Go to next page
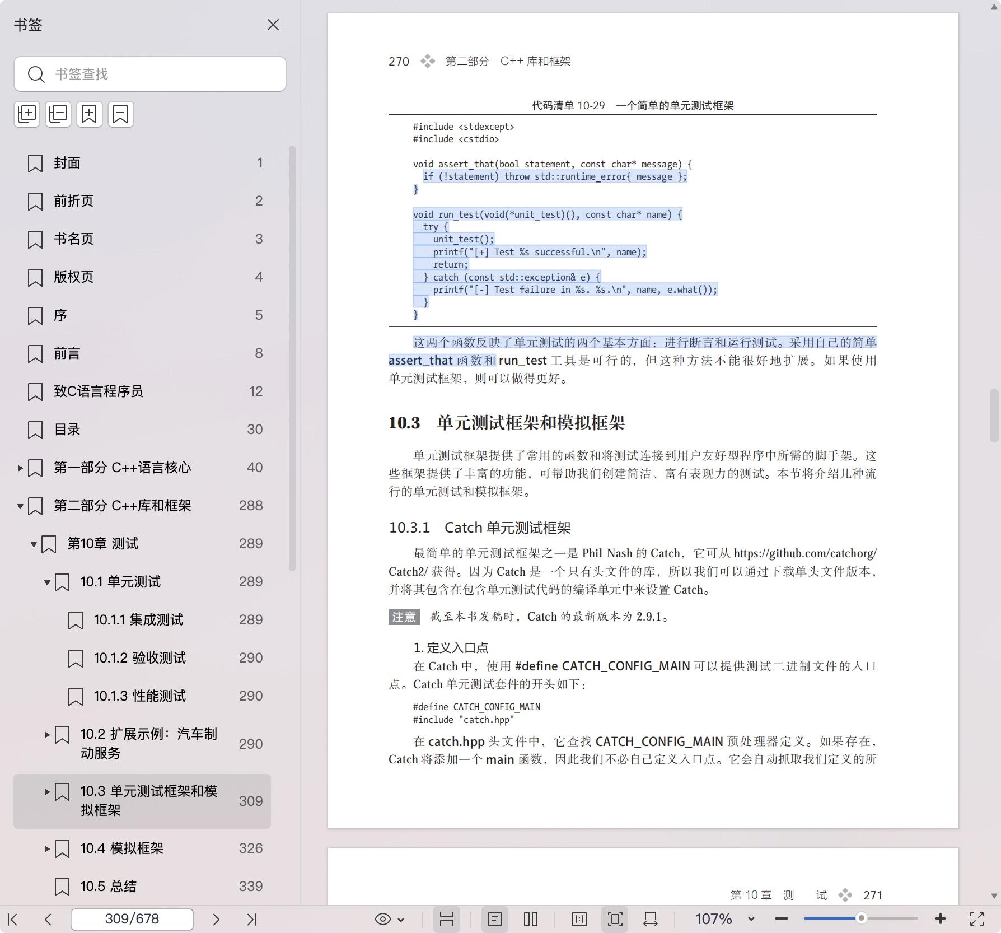The height and width of the screenshot is (933, 1001). click(x=216, y=919)
